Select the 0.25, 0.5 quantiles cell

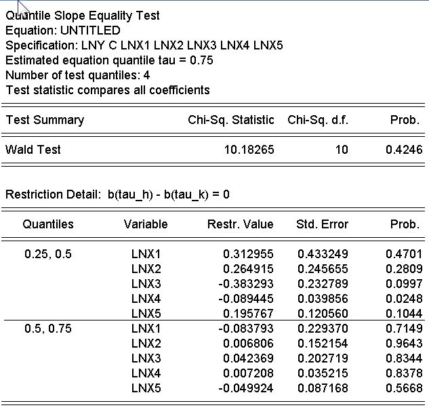pos(47,255)
